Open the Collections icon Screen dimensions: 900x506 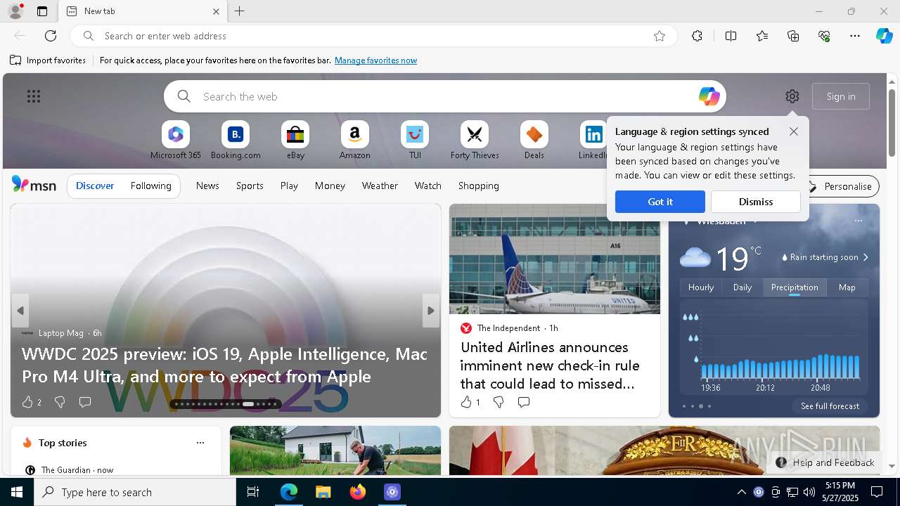click(793, 36)
